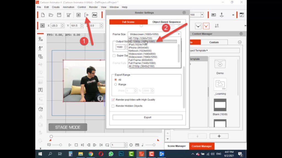Open the Demo folder in Content Manager
282x158 pixels.
(x=220, y=64)
